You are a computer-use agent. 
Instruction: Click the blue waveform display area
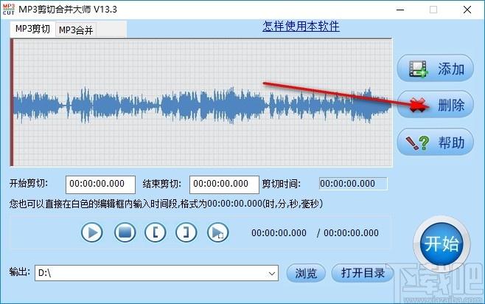click(201, 103)
